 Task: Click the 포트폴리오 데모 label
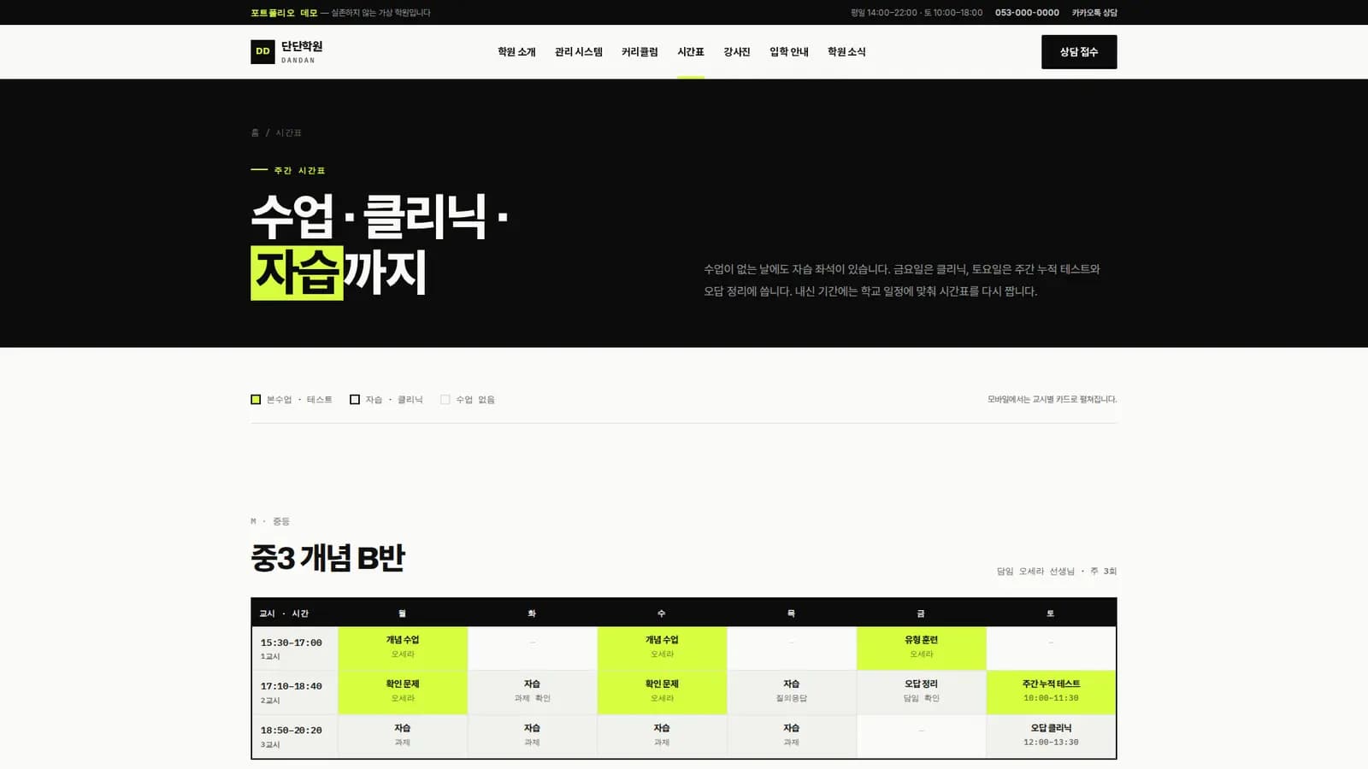point(284,13)
